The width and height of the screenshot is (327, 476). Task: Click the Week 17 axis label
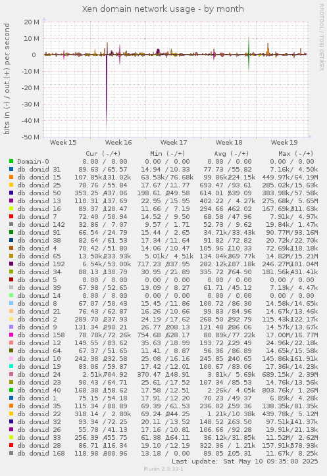pyautogui.click(x=174, y=143)
